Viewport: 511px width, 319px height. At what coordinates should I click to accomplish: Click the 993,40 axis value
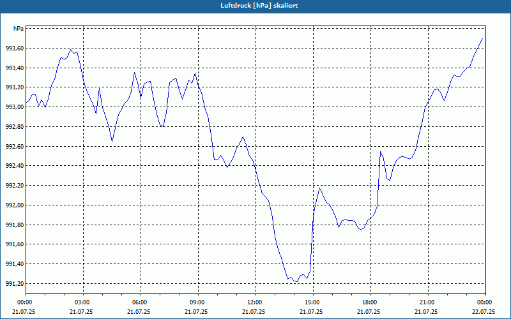(x=15, y=68)
